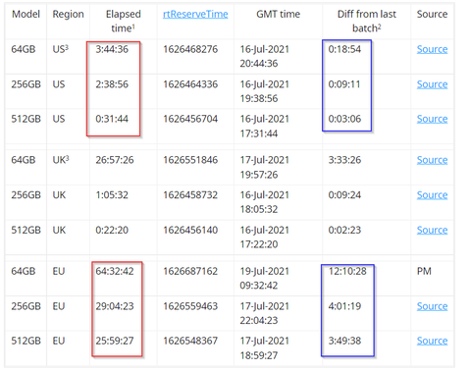Select the 3:44:36 elapsed time cell
The width and height of the screenshot is (471, 371).
point(112,49)
